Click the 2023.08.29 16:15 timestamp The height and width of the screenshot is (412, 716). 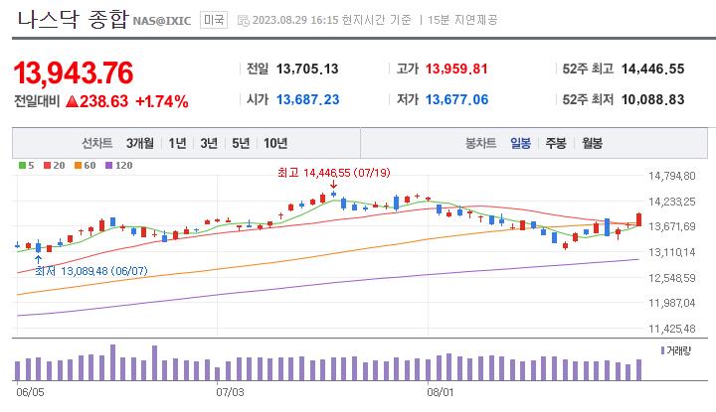(x=295, y=20)
